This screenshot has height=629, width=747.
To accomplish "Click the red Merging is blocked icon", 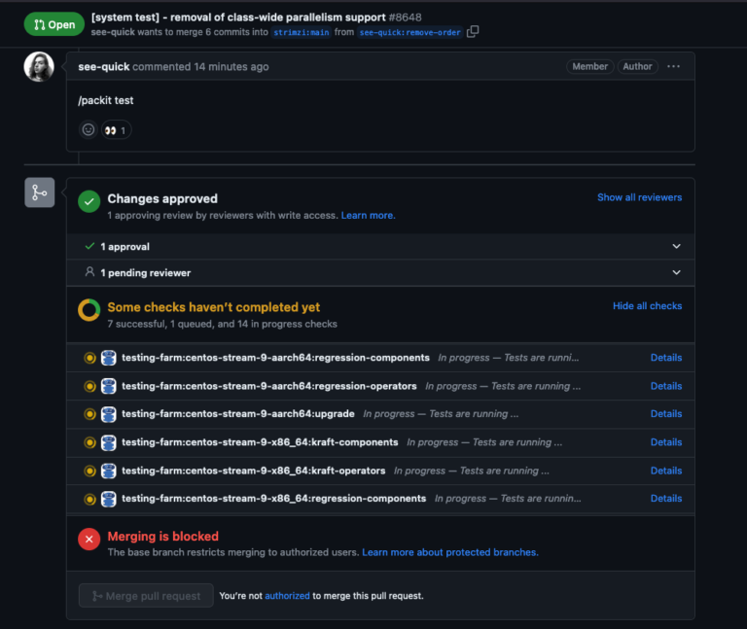I will tap(89, 540).
